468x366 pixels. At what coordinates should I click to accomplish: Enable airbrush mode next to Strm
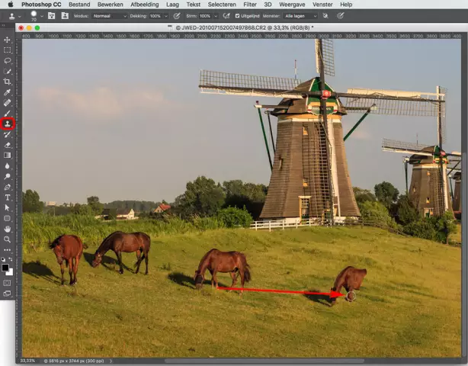point(226,15)
